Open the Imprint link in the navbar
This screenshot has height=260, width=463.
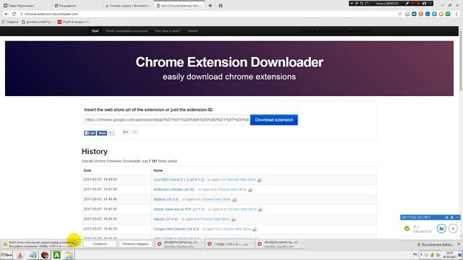(192, 31)
